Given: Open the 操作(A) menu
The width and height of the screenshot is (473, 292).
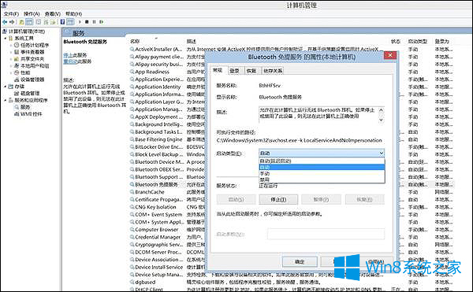Looking at the screenshot, I should pyautogui.click(x=32, y=14).
